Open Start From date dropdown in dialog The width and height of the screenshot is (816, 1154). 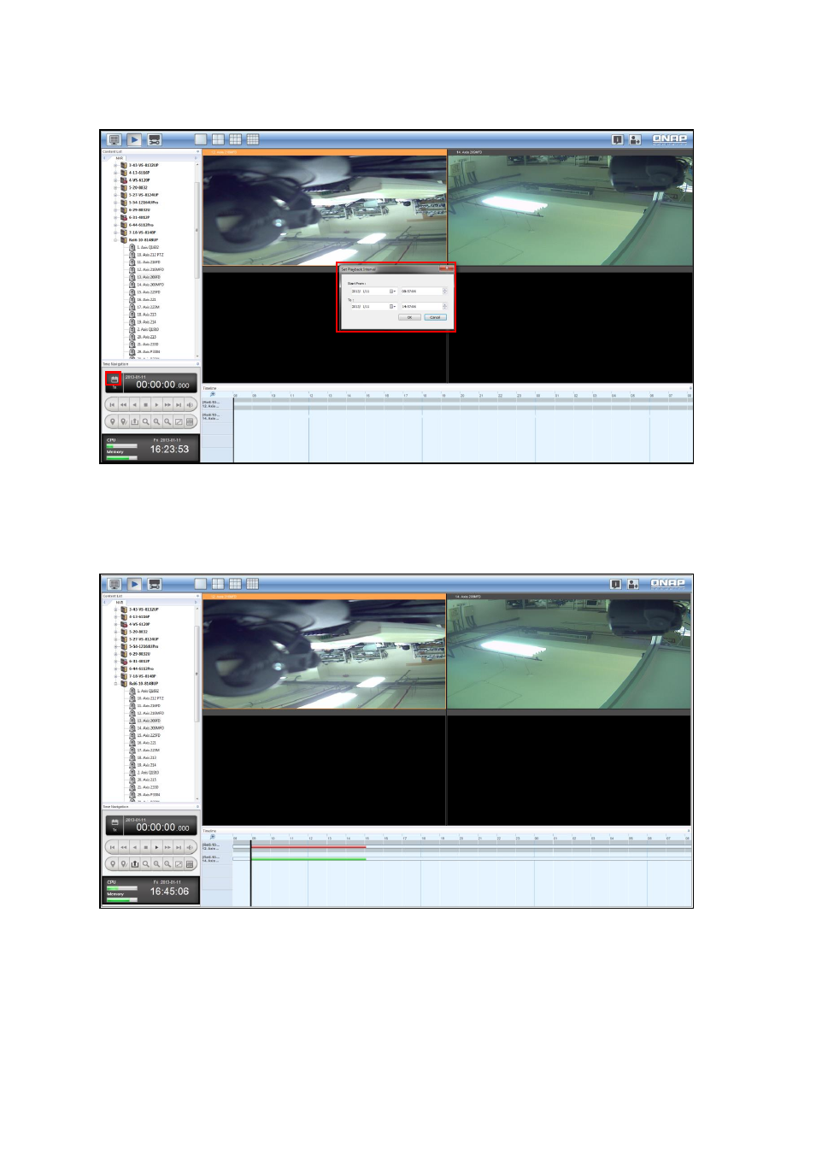point(392,291)
